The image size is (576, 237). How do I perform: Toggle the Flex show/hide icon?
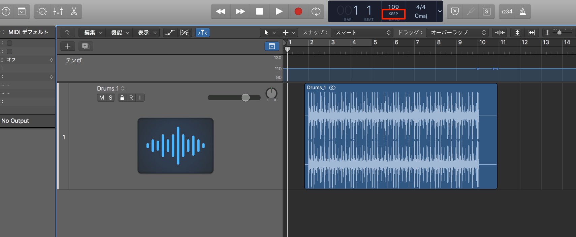point(185,32)
